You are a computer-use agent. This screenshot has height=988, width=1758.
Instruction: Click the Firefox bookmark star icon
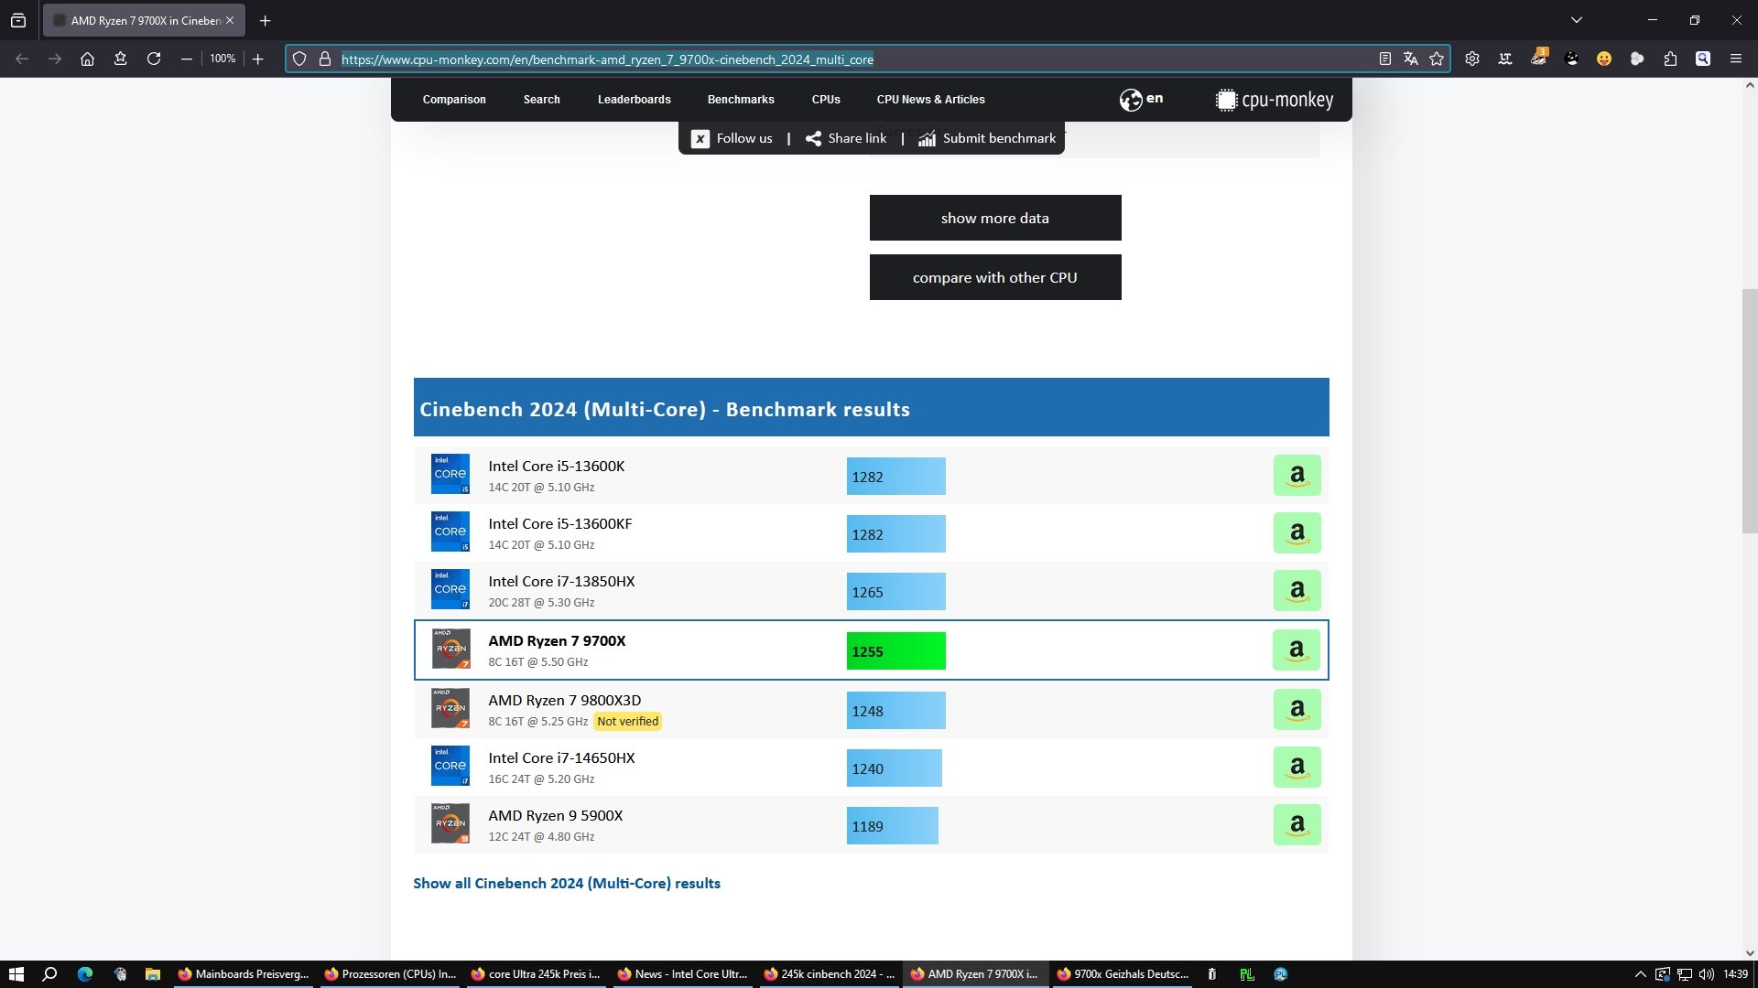(1437, 59)
